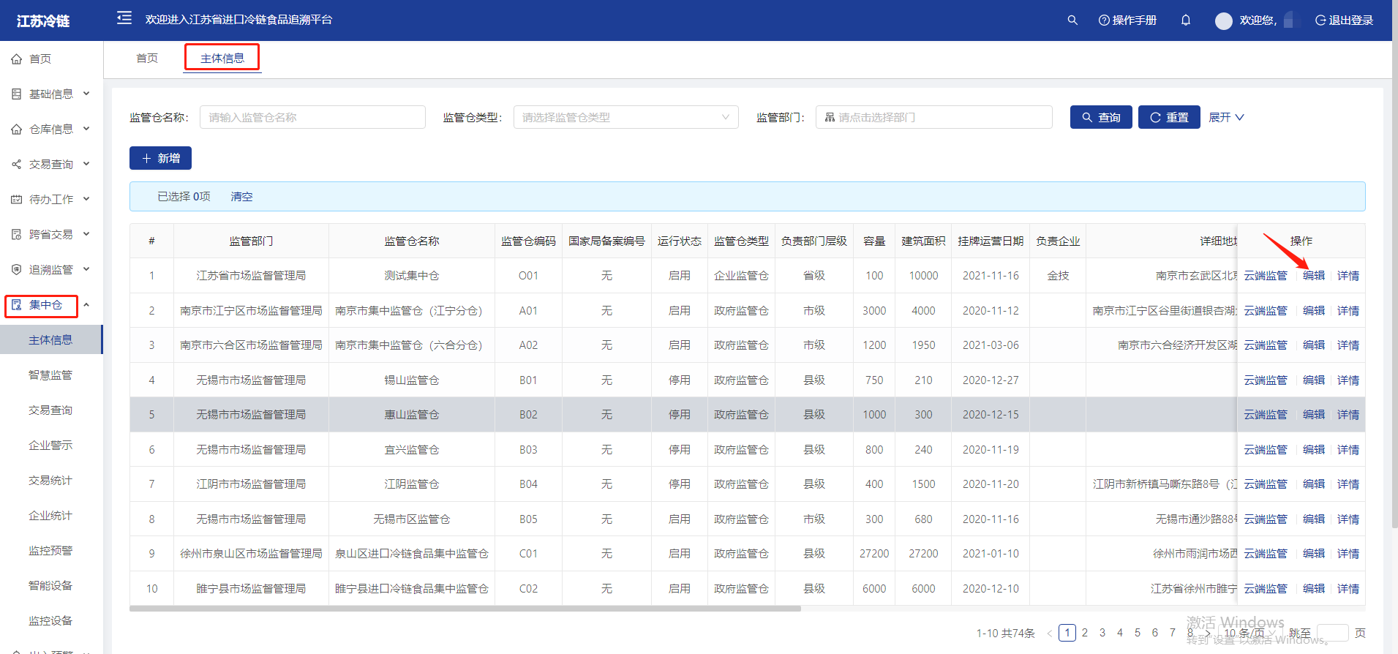Go to page 3 in pagination

pyautogui.click(x=1102, y=633)
